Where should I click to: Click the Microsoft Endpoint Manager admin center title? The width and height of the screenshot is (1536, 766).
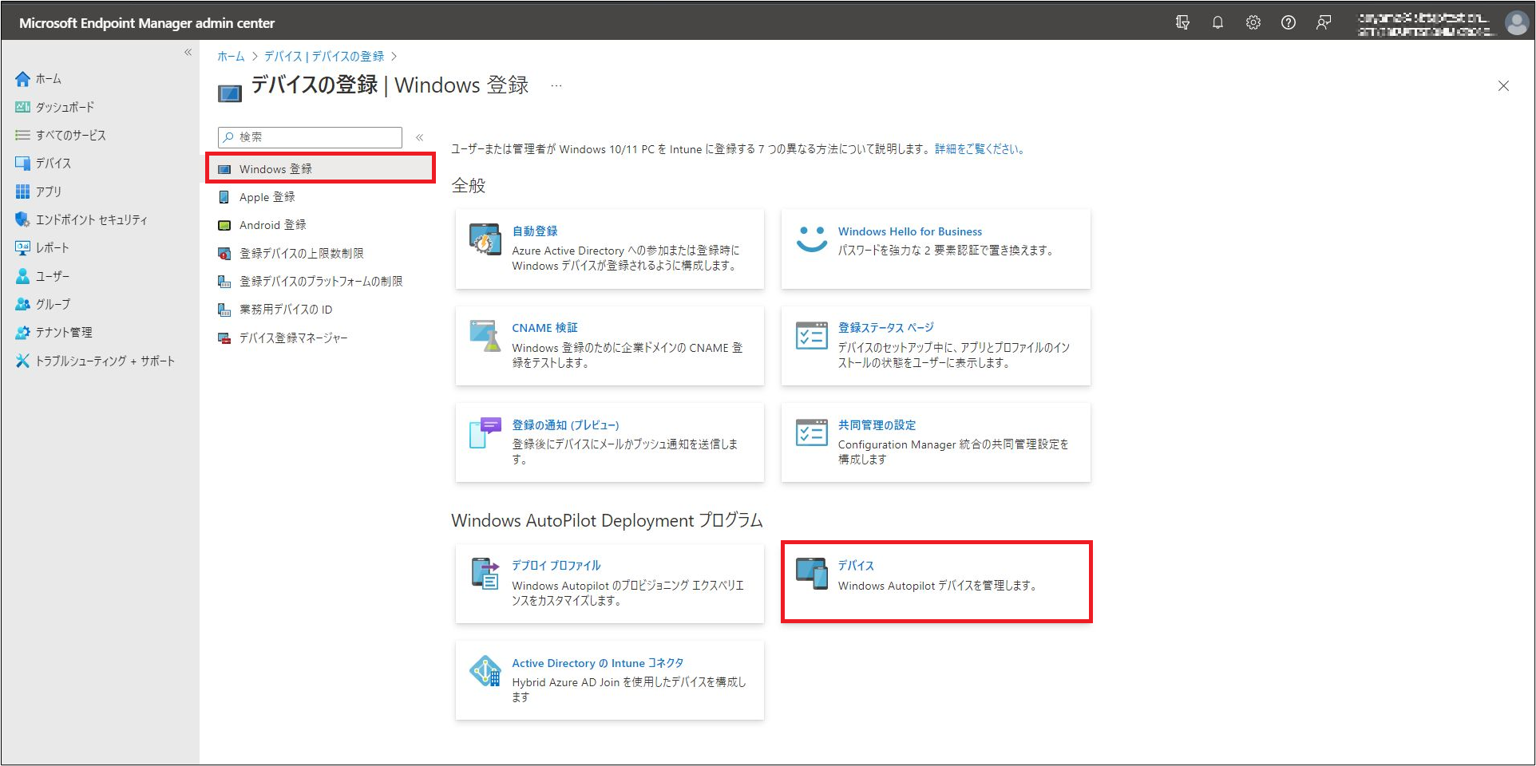pos(147,23)
